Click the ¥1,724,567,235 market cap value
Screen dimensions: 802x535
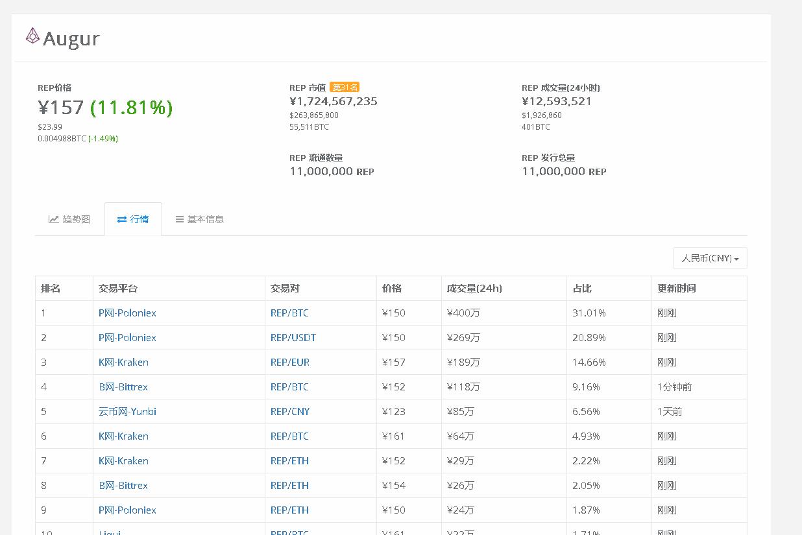point(334,101)
